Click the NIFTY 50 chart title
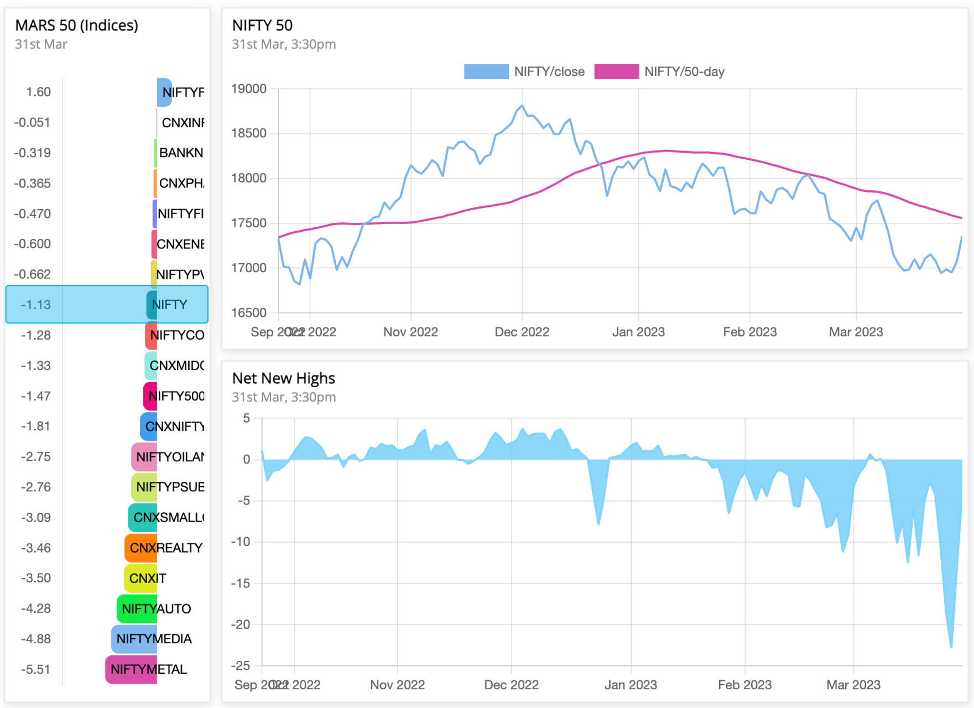The height and width of the screenshot is (708, 974). tap(262, 25)
